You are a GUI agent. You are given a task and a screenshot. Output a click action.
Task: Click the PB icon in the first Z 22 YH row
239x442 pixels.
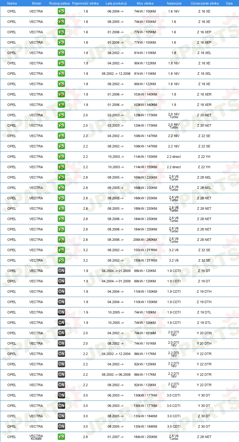[x=61, y=157]
